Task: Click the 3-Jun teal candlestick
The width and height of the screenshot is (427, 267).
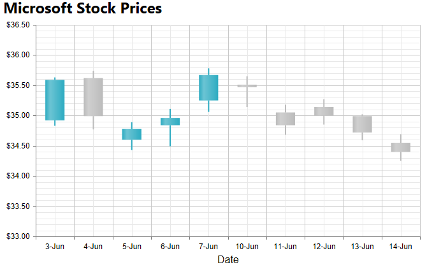Action: pyautogui.click(x=55, y=100)
